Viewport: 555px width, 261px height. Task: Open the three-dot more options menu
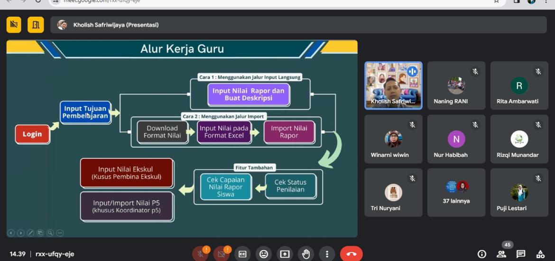(x=327, y=254)
